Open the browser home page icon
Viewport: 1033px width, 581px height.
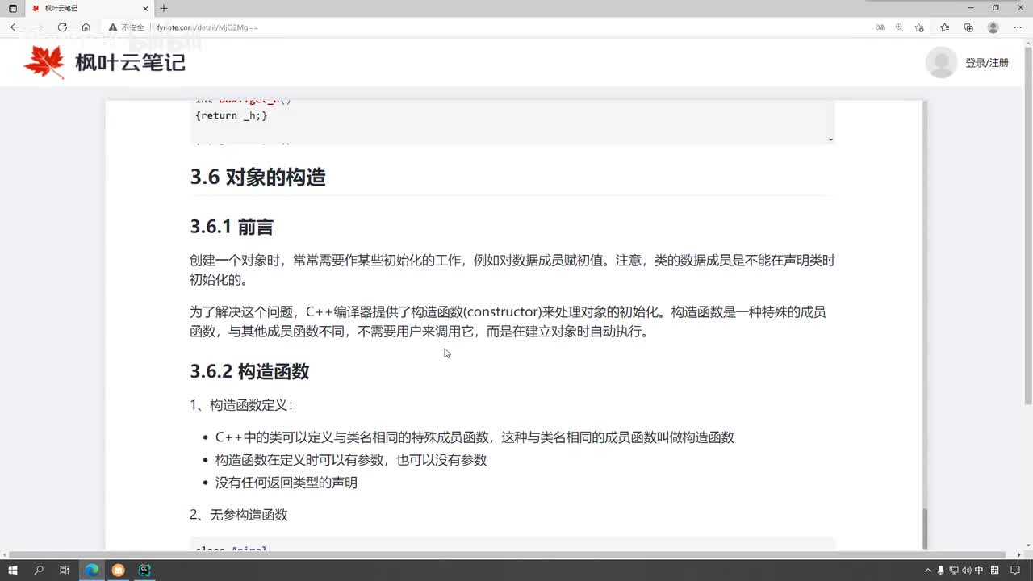pos(86,27)
